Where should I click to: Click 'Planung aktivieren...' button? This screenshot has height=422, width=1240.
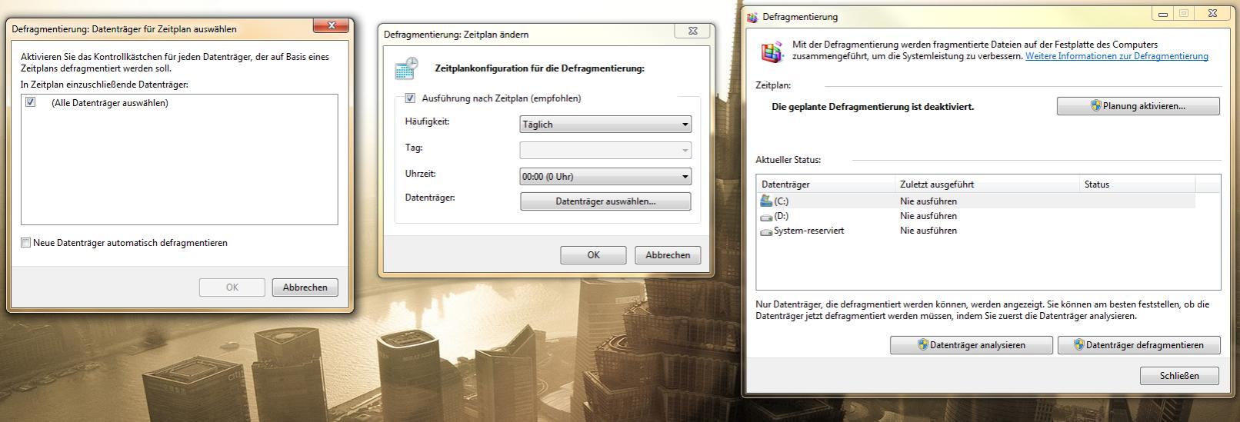1138,106
